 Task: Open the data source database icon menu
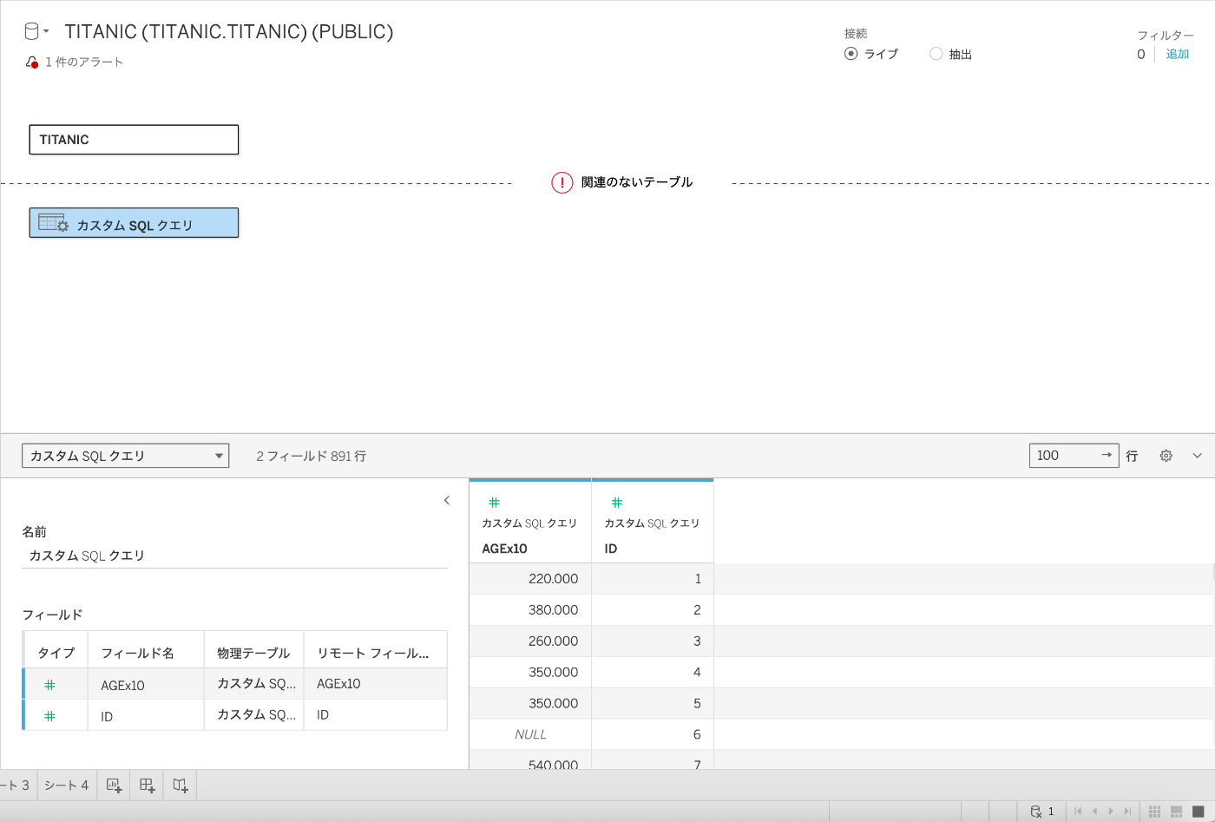pos(36,32)
